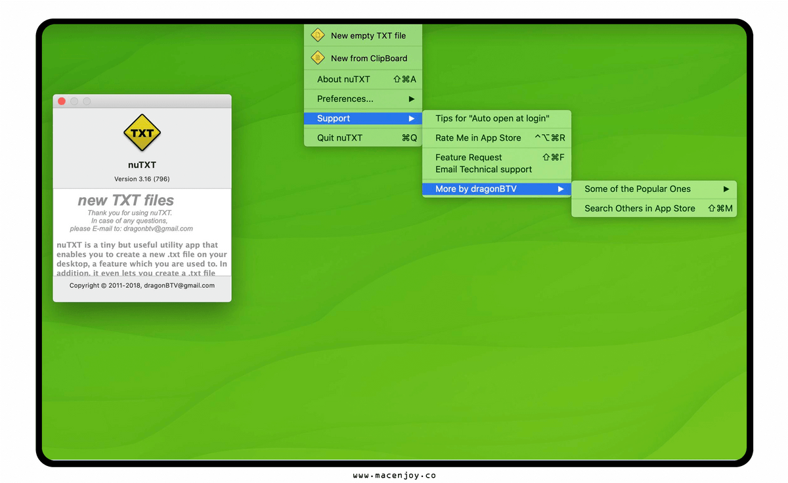Choose Rate Me in App Store
This screenshot has height=483, width=788.
tap(496, 138)
